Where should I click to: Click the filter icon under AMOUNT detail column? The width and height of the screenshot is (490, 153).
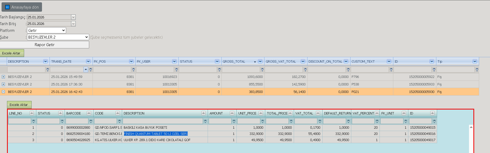[234, 121]
